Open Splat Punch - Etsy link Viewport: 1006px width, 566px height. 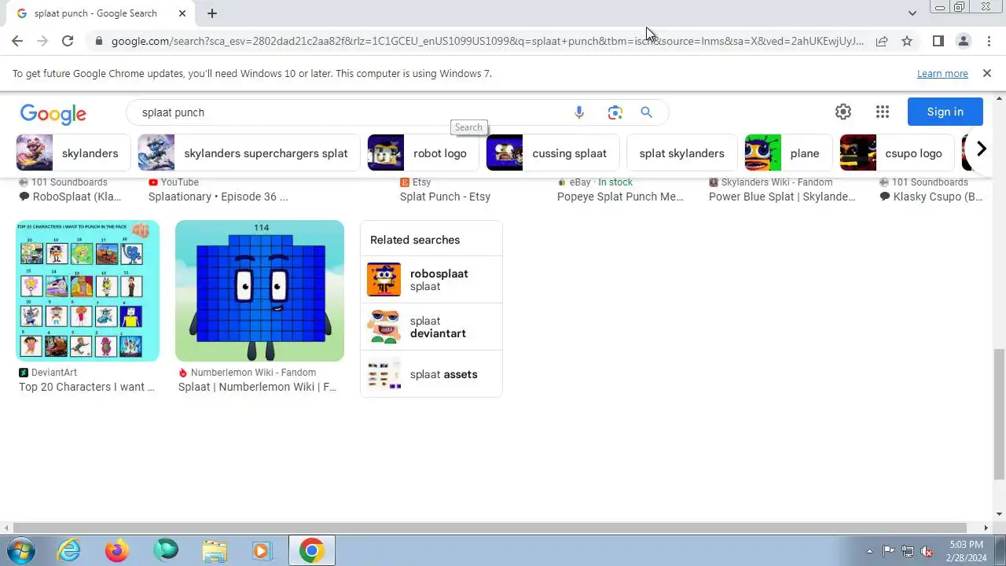tap(445, 197)
